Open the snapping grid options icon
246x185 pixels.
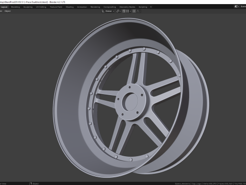128,11
